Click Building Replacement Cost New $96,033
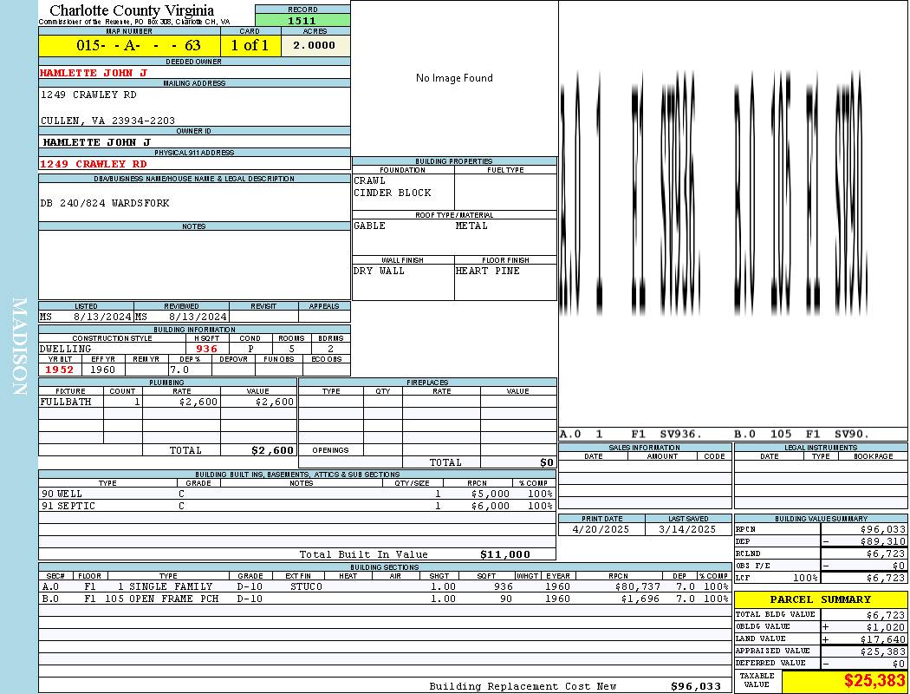 click(696, 686)
